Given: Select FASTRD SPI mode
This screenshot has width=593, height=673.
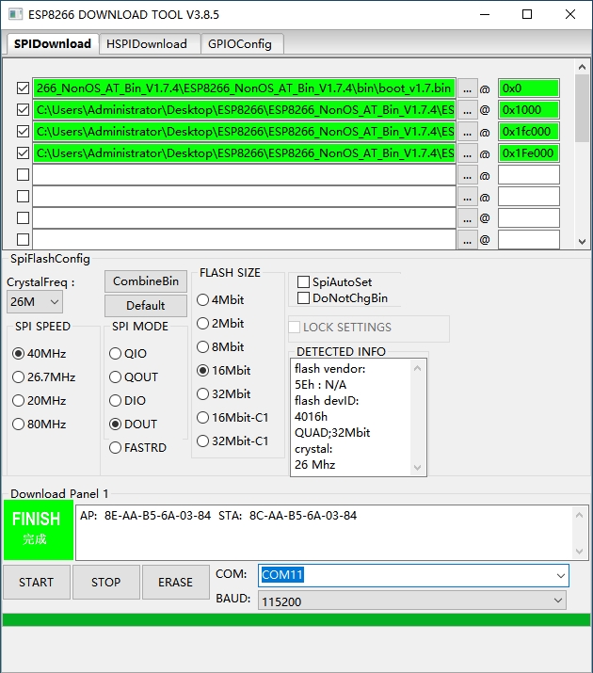Looking at the screenshot, I should (x=115, y=448).
